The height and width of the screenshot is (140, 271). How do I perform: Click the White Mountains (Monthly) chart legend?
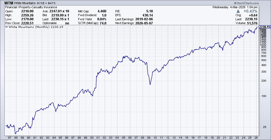coord(34,27)
